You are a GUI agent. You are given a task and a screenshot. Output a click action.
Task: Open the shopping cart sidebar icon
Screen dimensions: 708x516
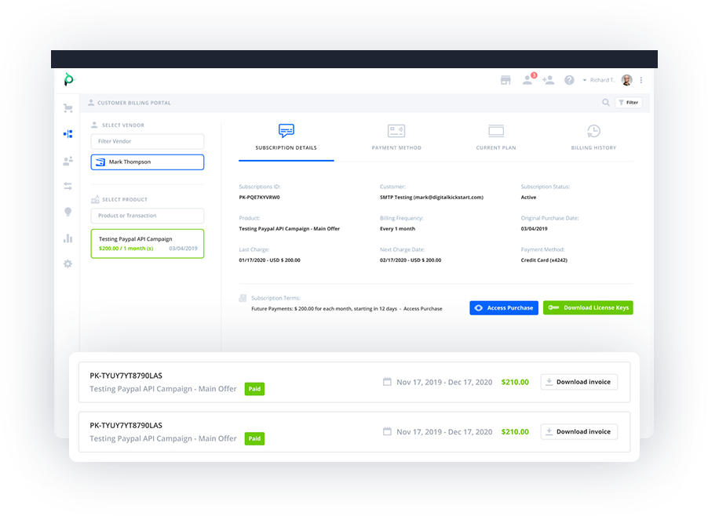(68, 108)
